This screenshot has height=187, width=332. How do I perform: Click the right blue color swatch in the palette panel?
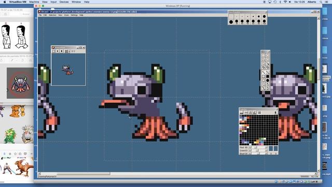click(x=275, y=149)
